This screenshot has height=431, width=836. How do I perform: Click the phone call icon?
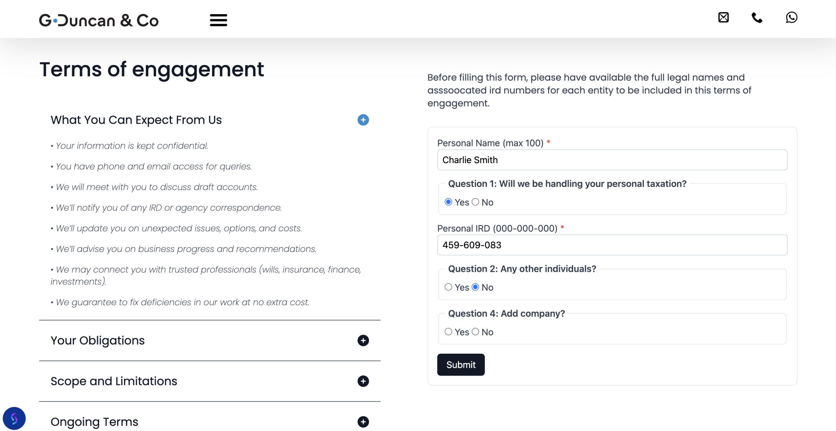757,17
